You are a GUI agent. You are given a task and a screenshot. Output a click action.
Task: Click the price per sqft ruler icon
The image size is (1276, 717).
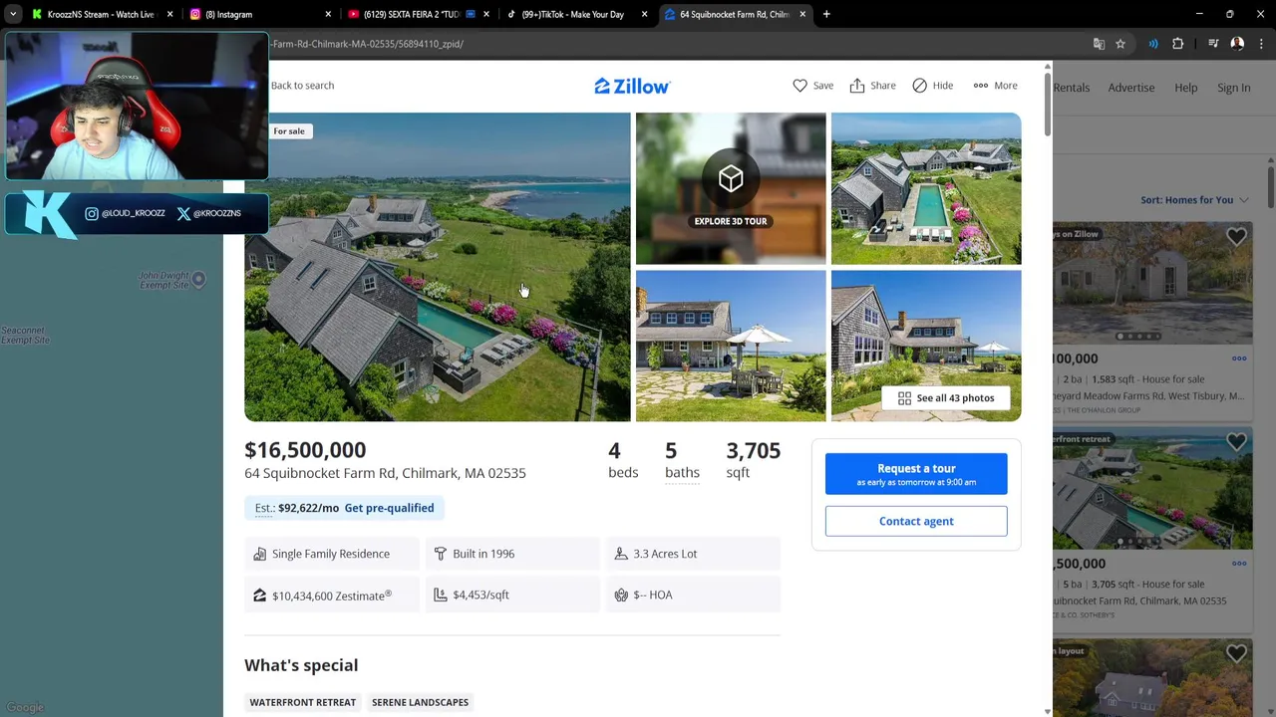pyautogui.click(x=441, y=596)
